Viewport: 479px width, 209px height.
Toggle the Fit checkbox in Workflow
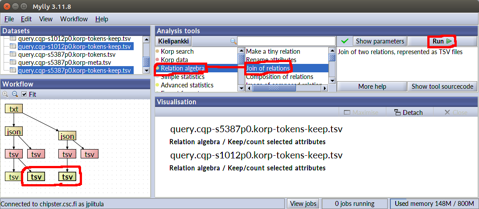(x=24, y=94)
